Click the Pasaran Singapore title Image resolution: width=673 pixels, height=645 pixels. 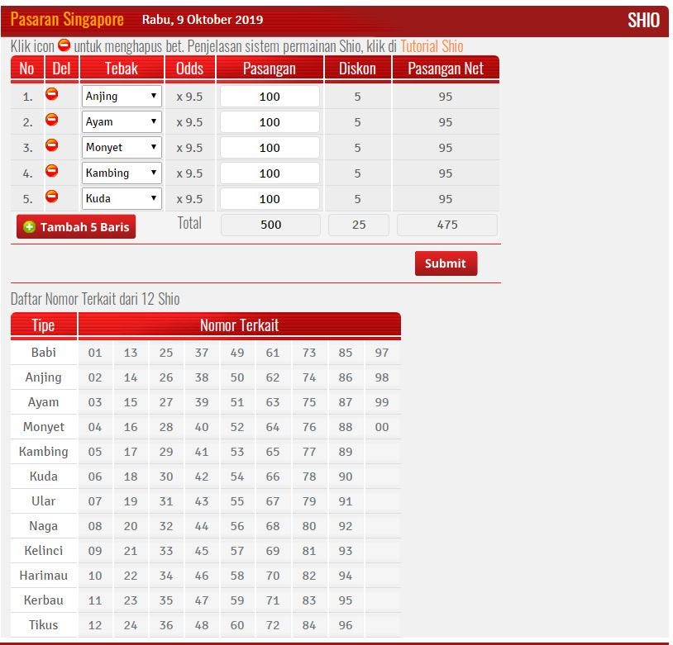click(67, 19)
